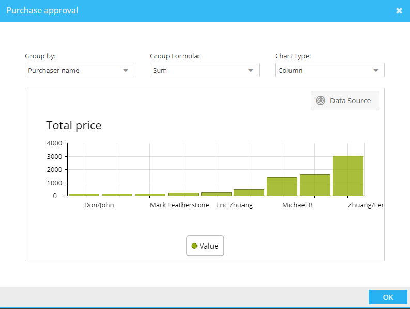Click the Don/John axis label
This screenshot has width=410, height=309.
pyautogui.click(x=99, y=205)
